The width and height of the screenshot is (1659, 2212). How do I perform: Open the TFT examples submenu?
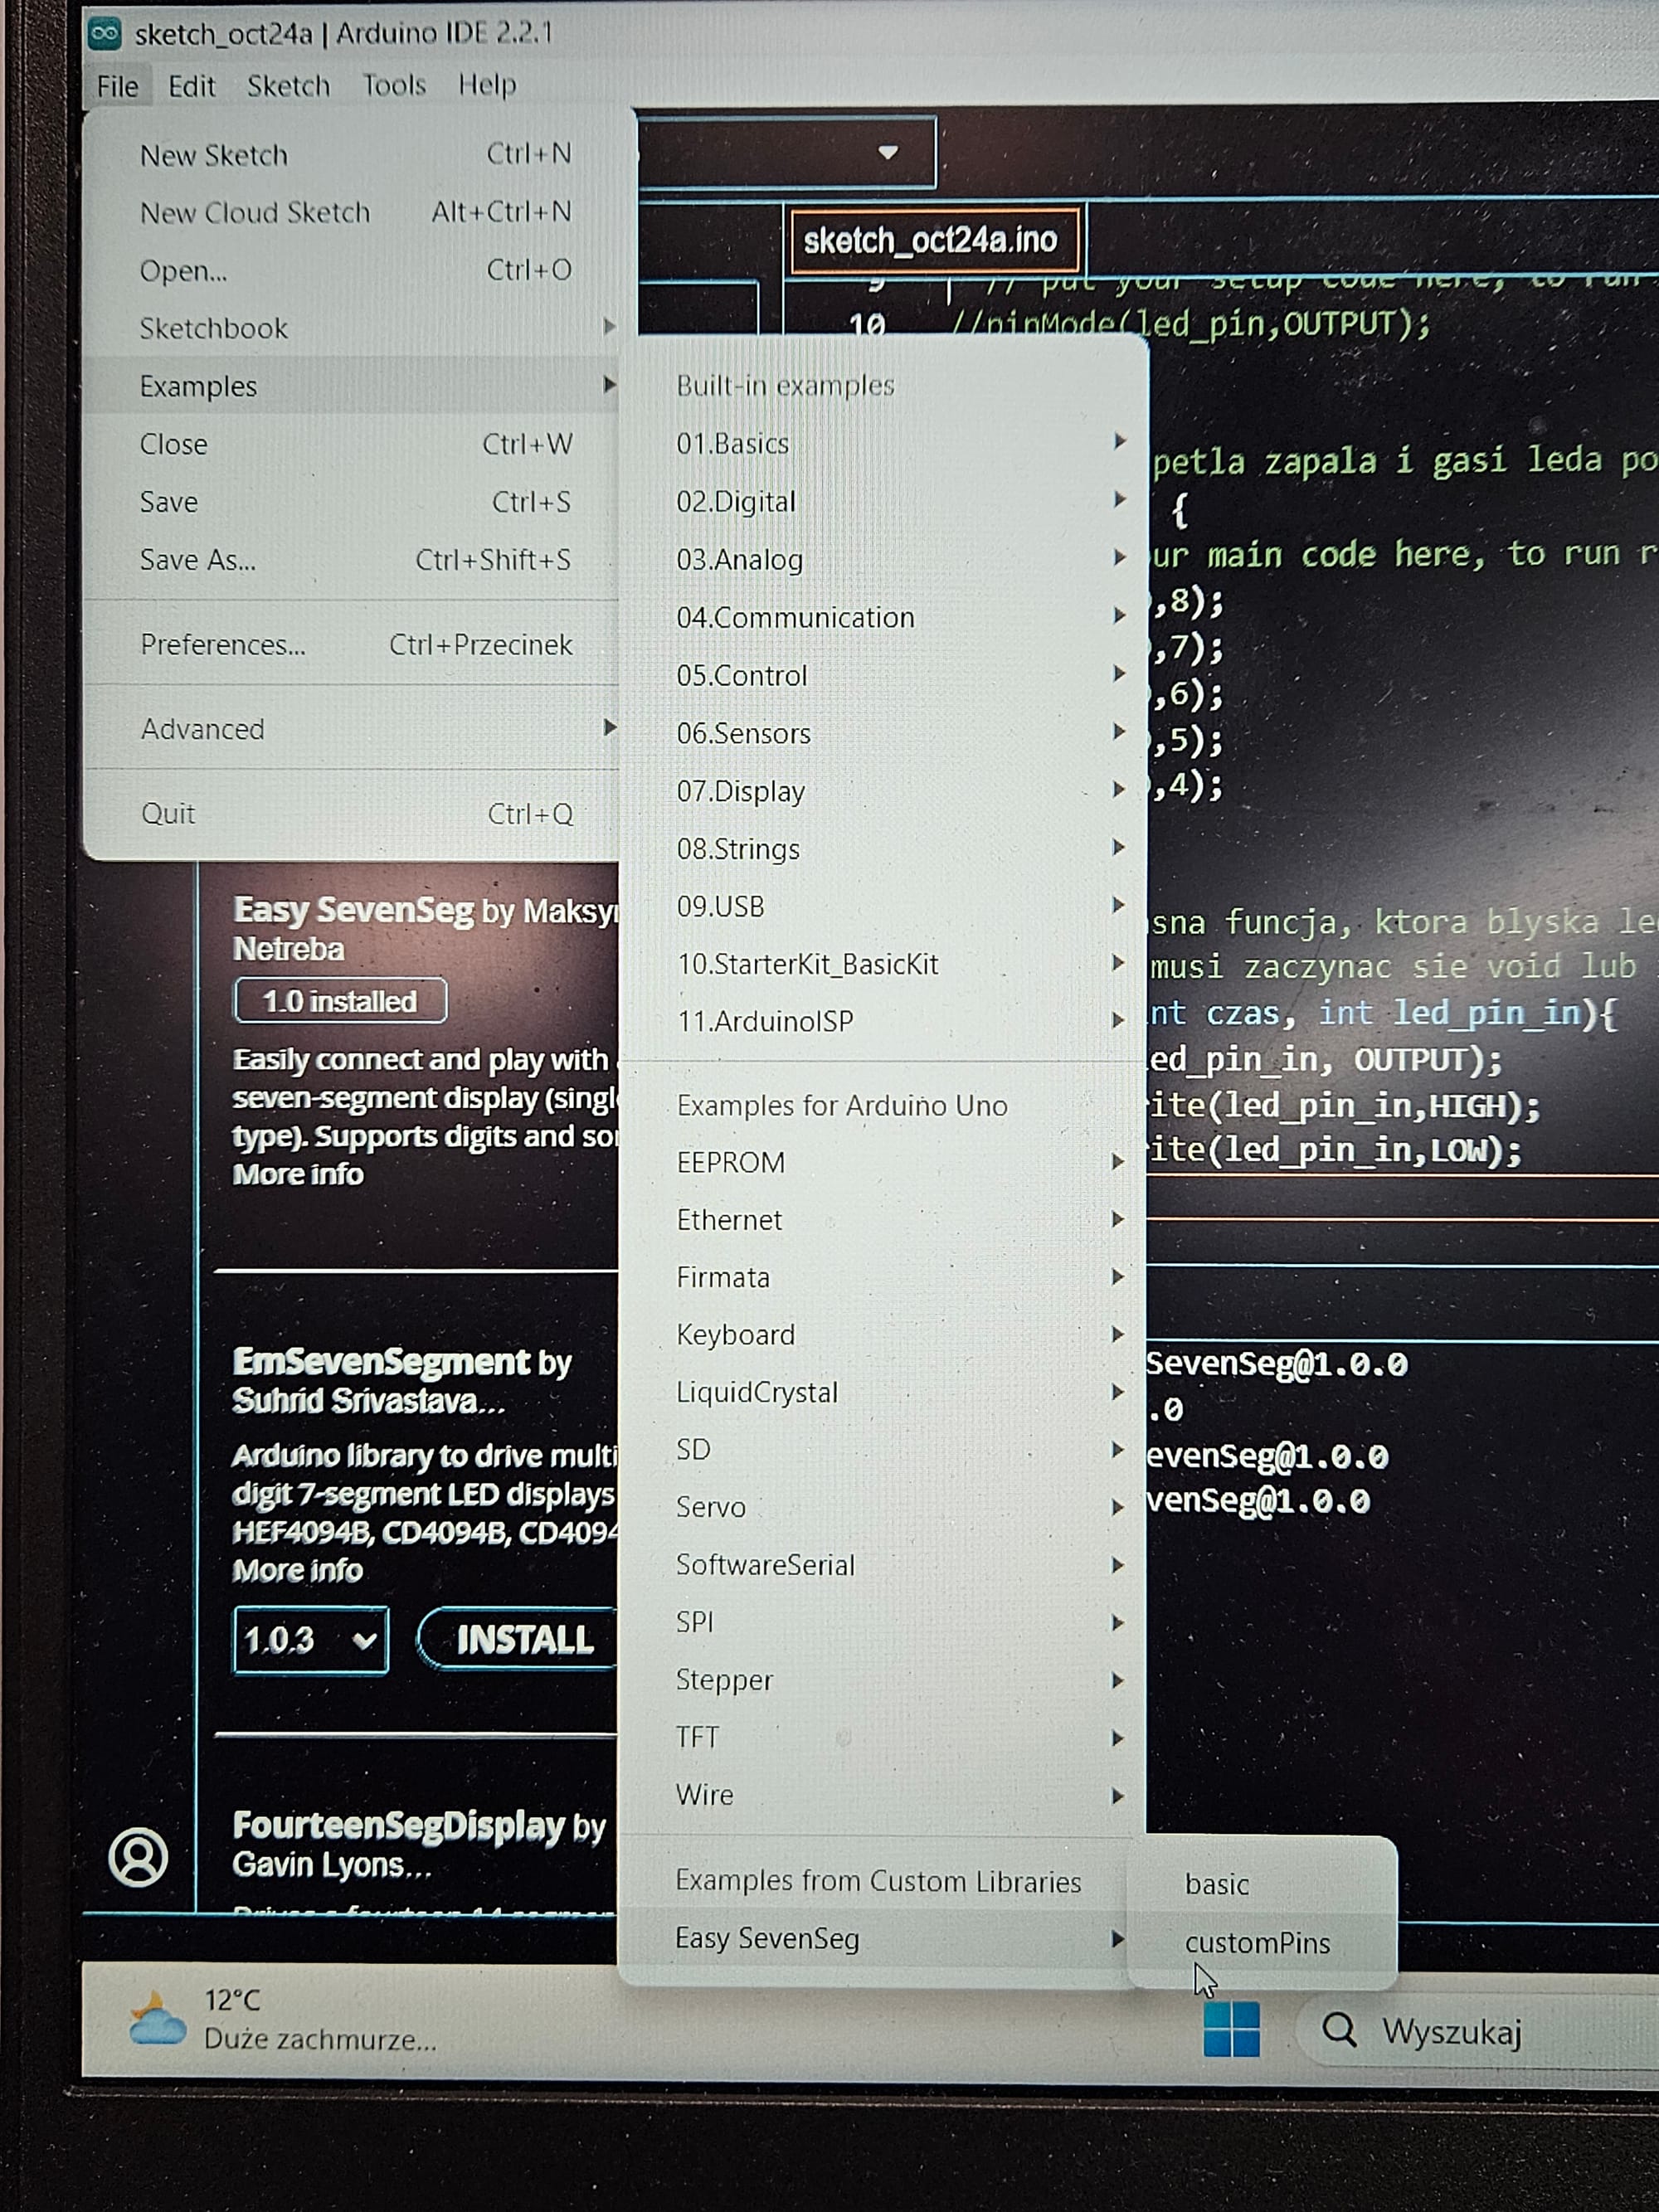pyautogui.click(x=883, y=1737)
